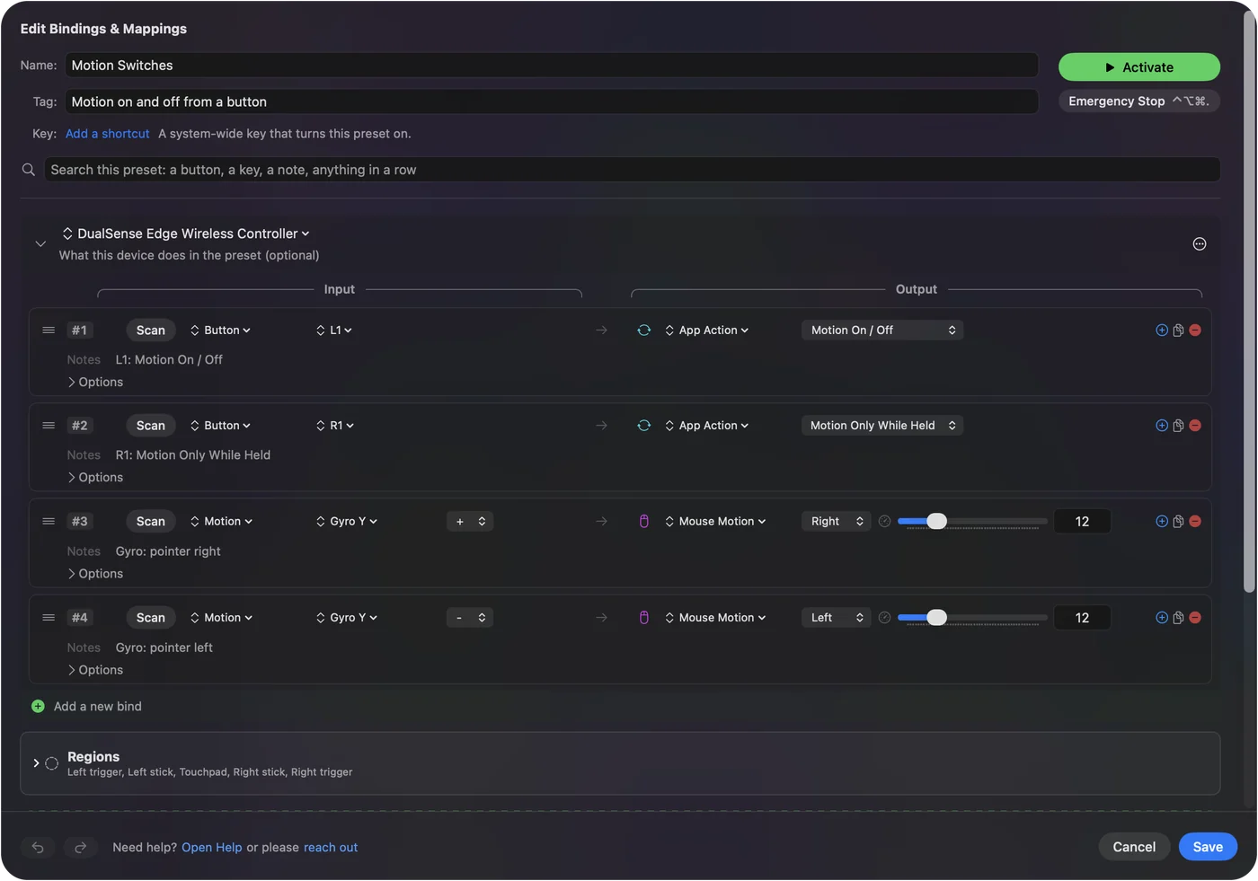
Task: Click the Cancel button
Action: (x=1134, y=847)
